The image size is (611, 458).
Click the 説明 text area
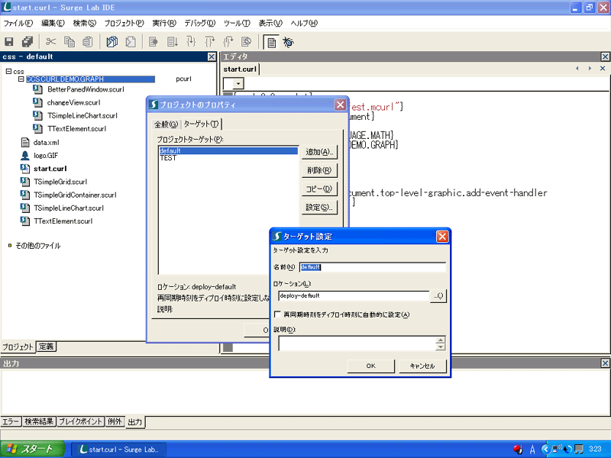pyautogui.click(x=357, y=343)
